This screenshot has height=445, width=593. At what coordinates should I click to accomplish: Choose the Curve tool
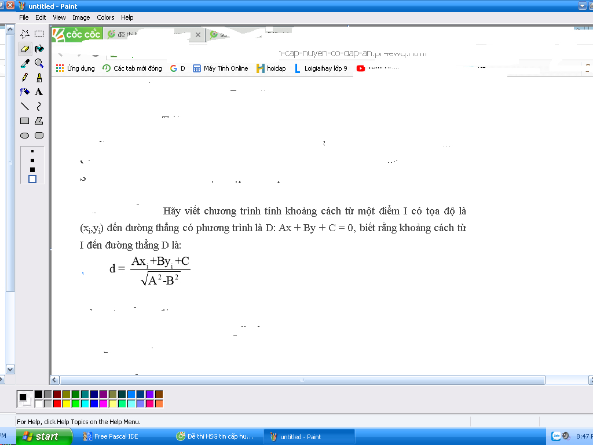click(39, 107)
